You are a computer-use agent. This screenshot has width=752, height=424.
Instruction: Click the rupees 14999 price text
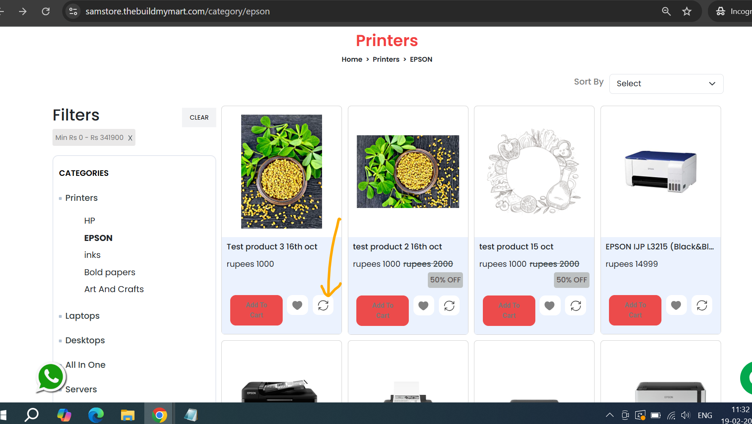(632, 264)
